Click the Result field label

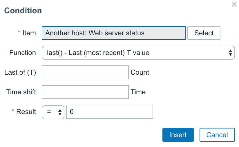26,112
